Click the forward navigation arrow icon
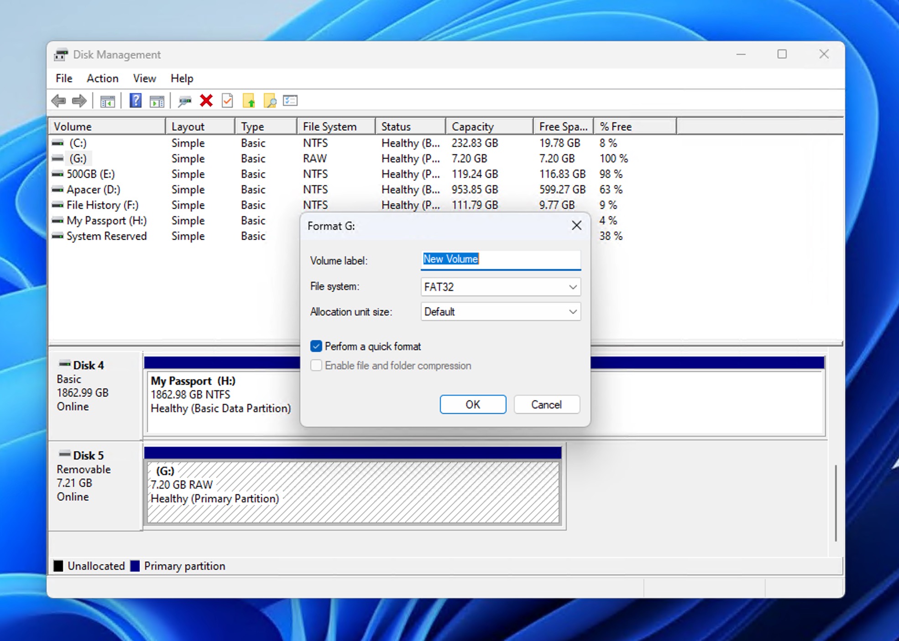The height and width of the screenshot is (641, 899). tap(78, 101)
